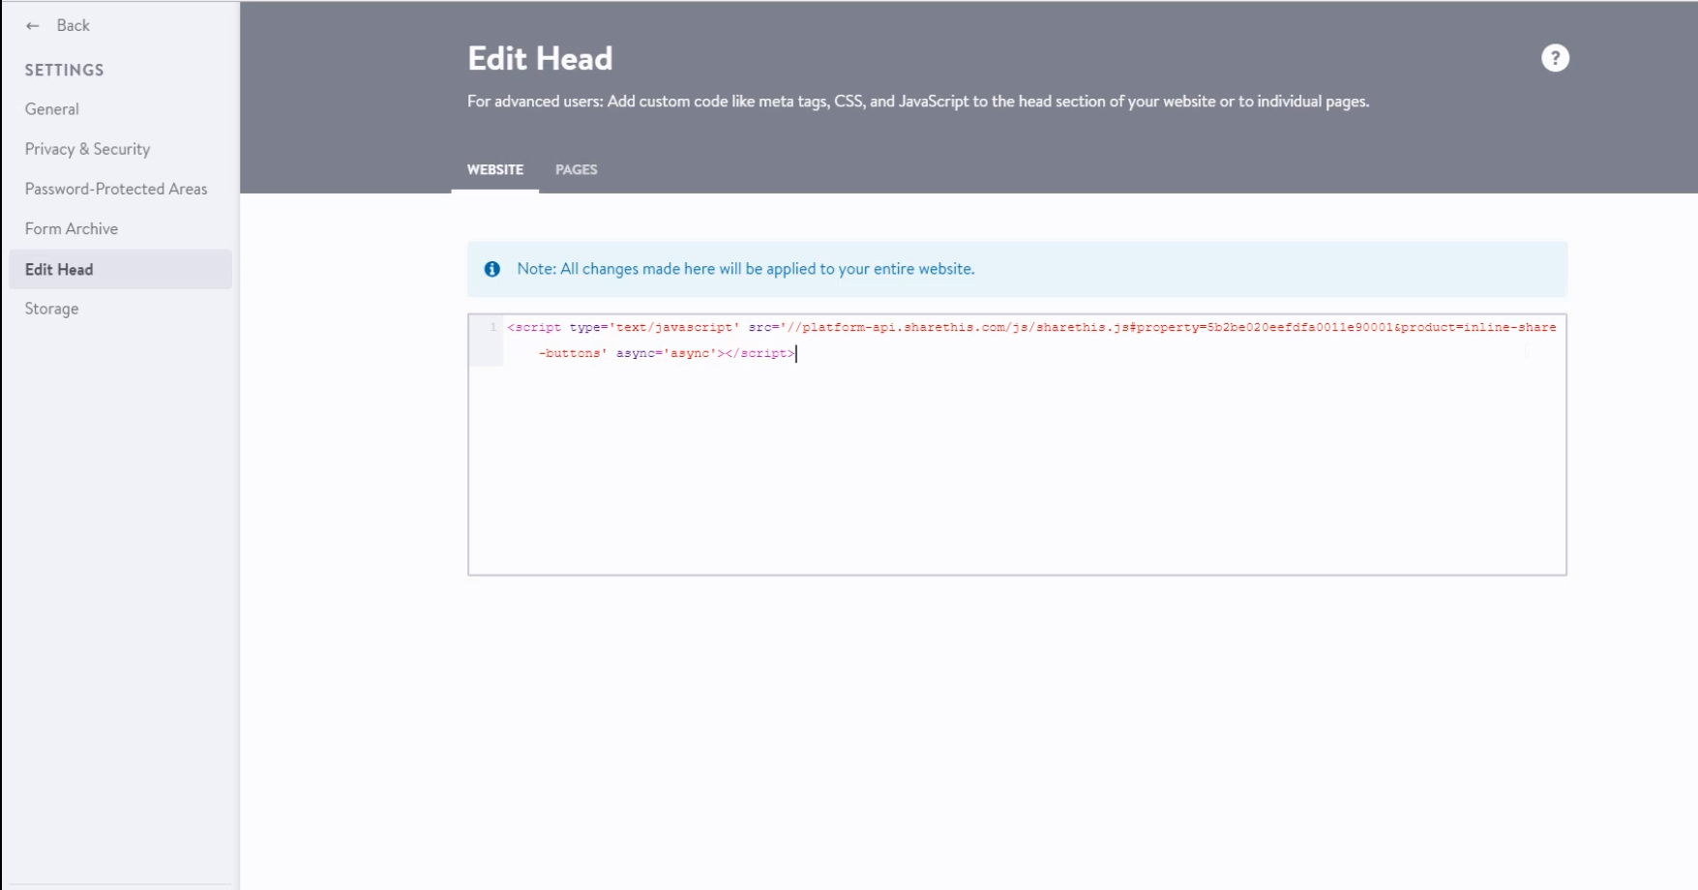Viewport: 1698px width, 890px height.
Task: Click the Edit Head page title
Action: click(539, 58)
